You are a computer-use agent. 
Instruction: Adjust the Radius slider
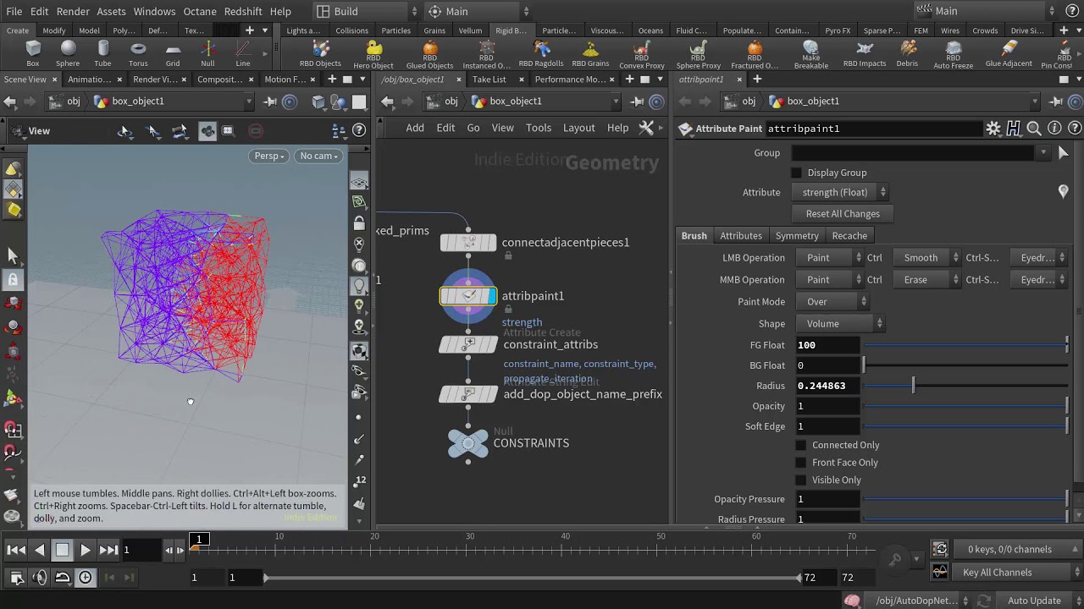[x=965, y=386]
